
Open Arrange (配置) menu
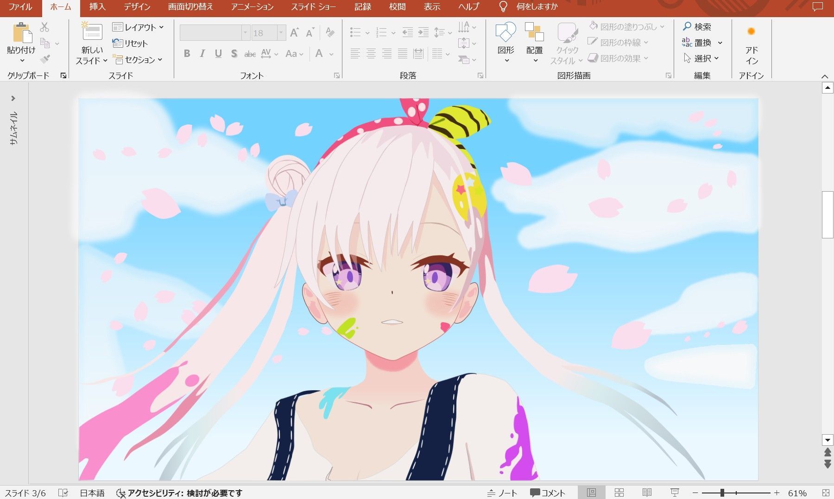[534, 43]
